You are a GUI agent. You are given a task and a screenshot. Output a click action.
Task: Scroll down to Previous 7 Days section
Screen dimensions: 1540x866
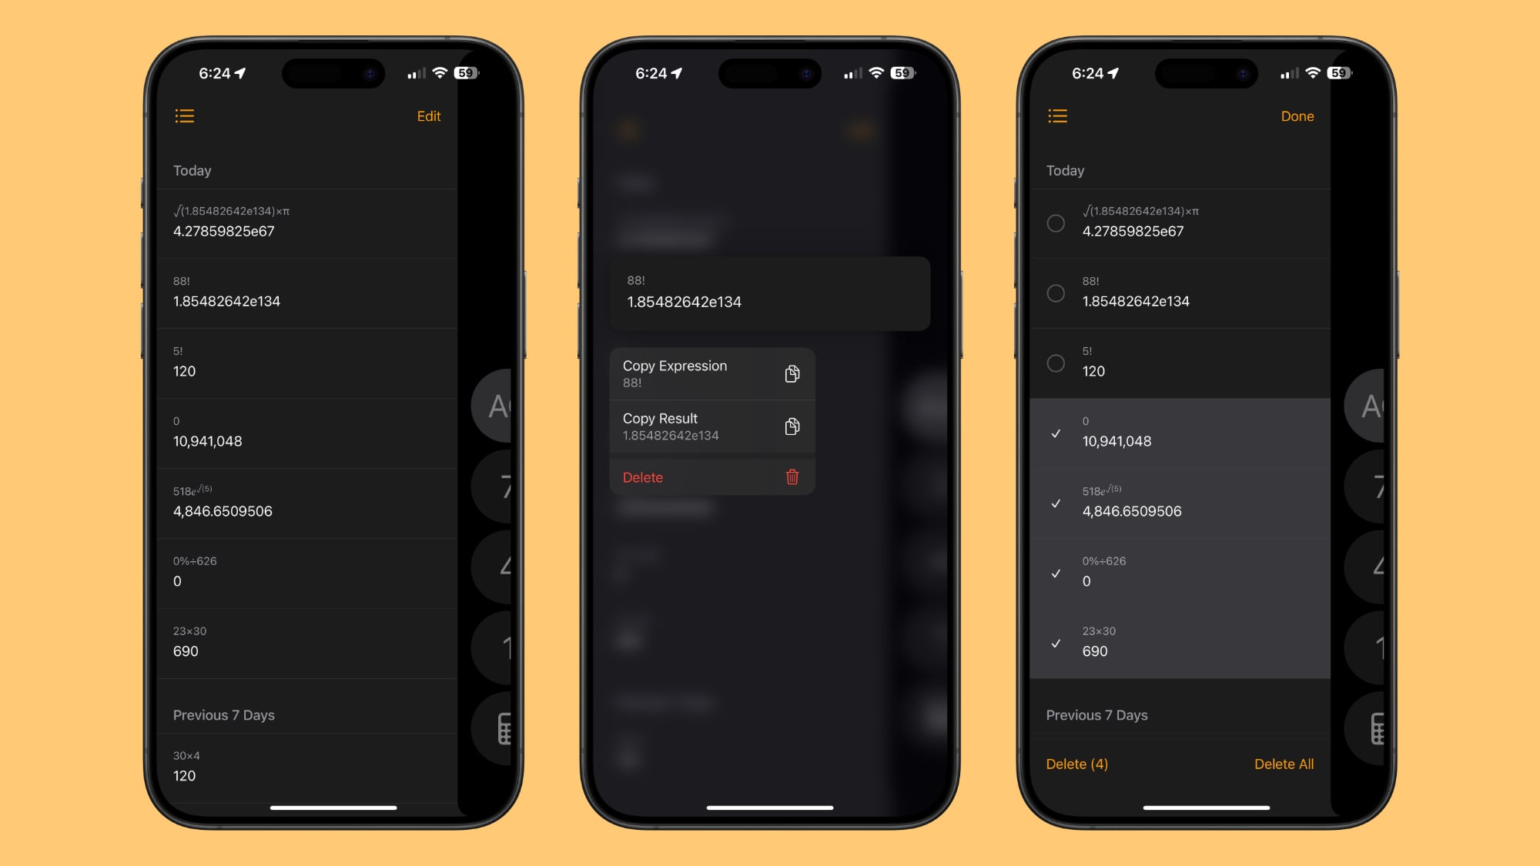[x=223, y=715]
